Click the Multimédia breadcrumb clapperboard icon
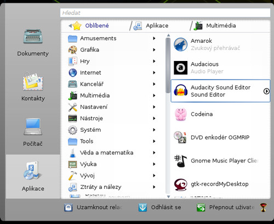The image size is (274, 224). click(198, 26)
